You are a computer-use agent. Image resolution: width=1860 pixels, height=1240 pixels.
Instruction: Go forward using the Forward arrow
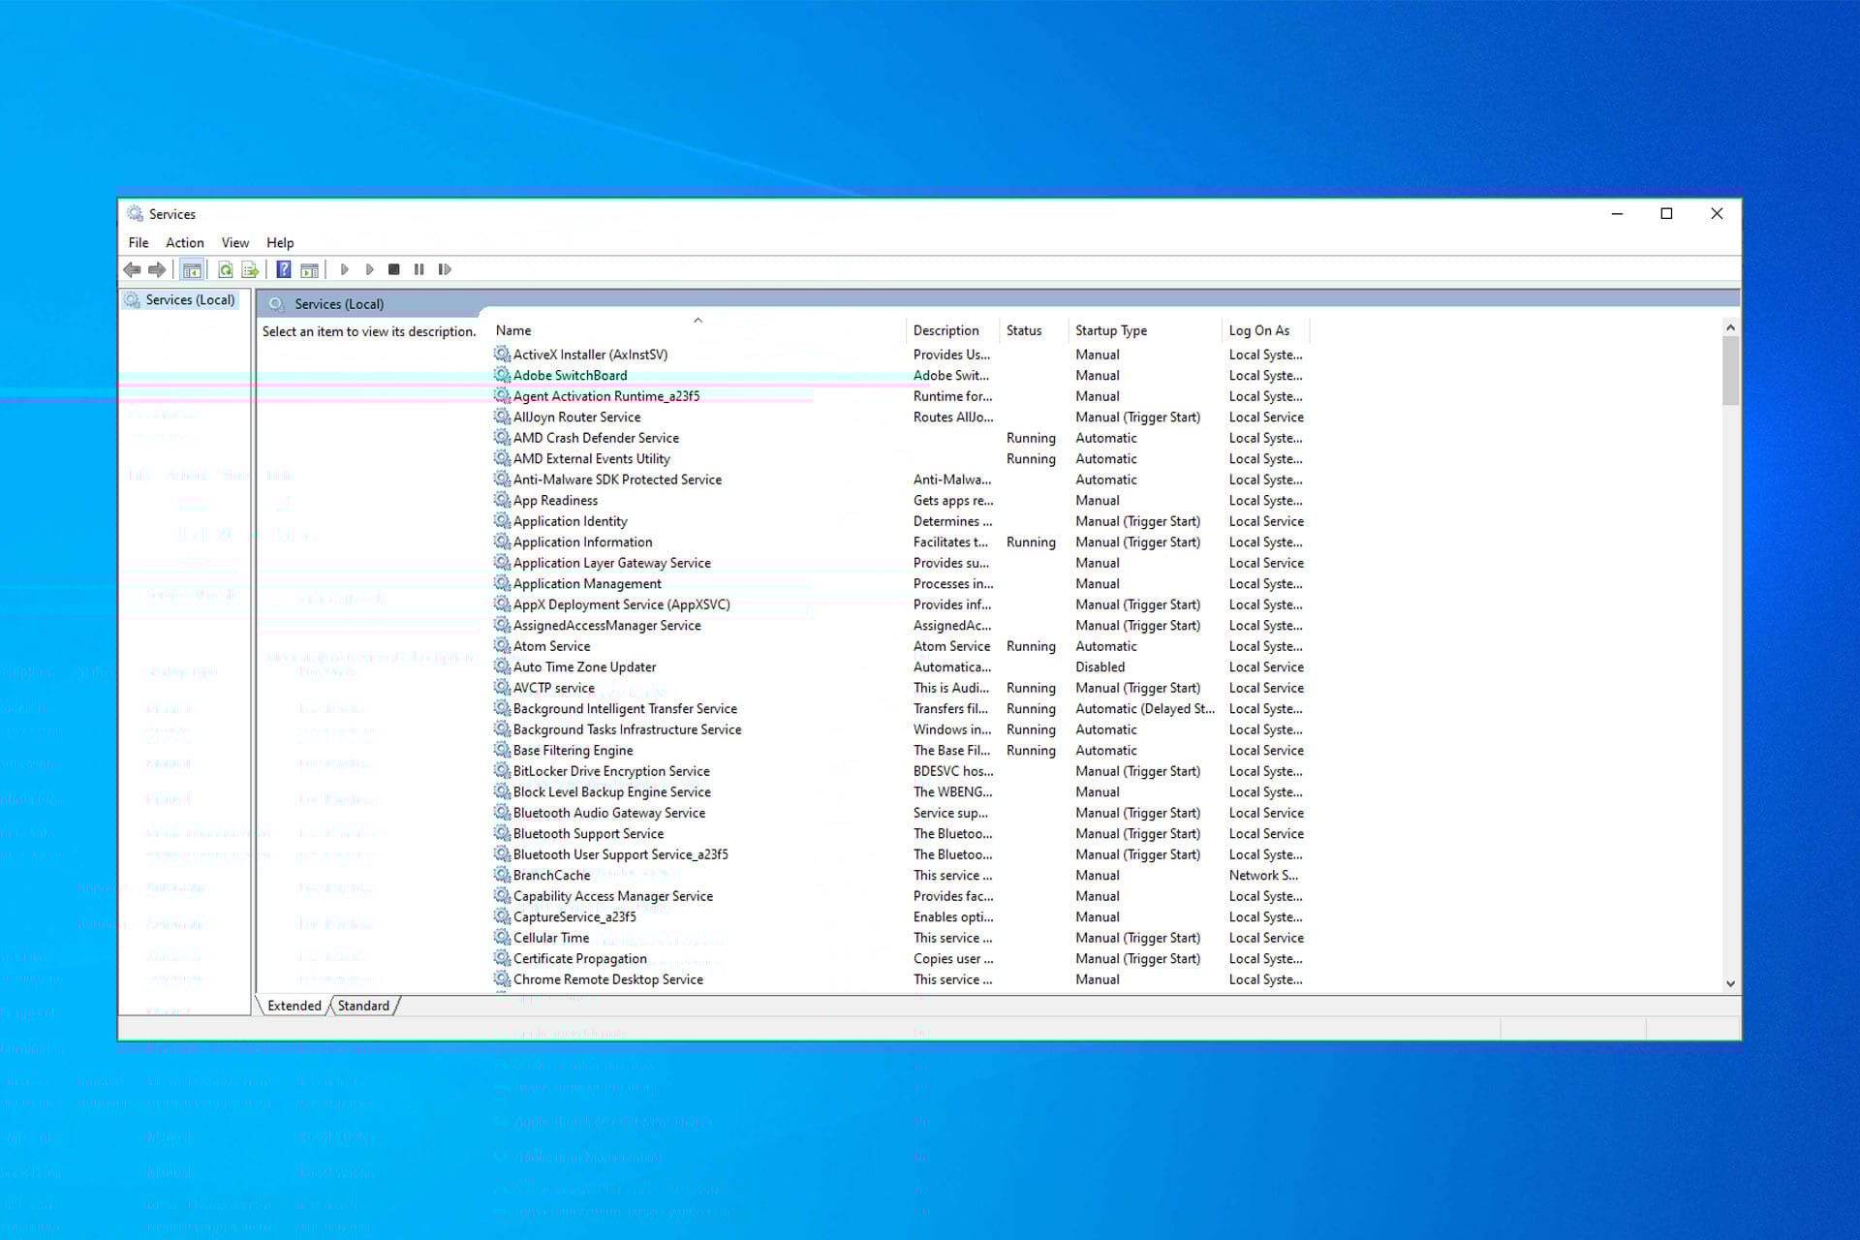156,269
